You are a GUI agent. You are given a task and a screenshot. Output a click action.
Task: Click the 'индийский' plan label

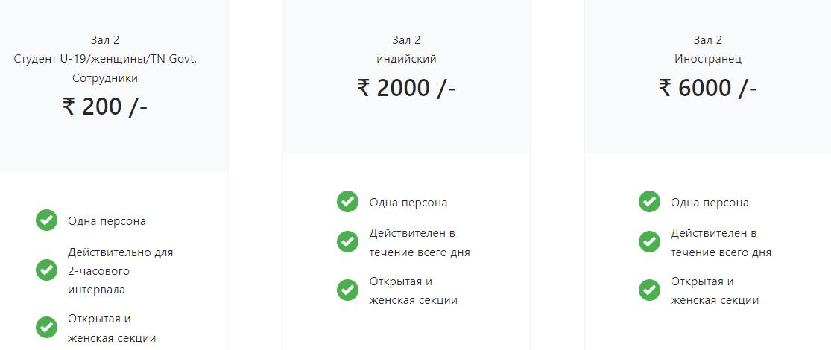(x=406, y=59)
